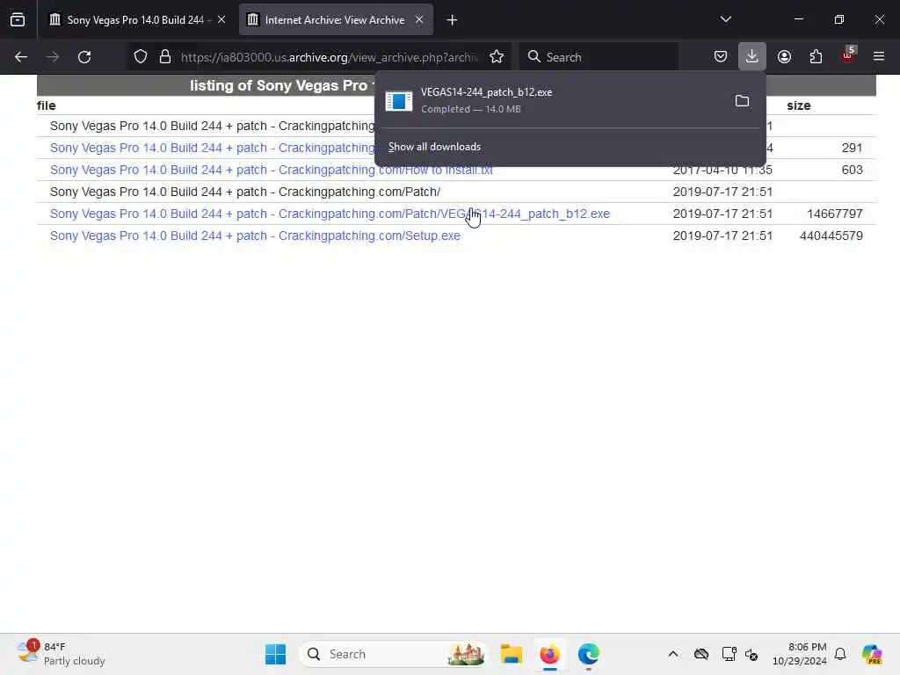Open downloaded VEGAS14-244_patch_b12.exe from downloads panel
The height and width of the screenshot is (675, 900).
(x=551, y=100)
